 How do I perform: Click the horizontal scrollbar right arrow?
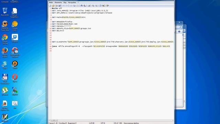tap(173, 120)
